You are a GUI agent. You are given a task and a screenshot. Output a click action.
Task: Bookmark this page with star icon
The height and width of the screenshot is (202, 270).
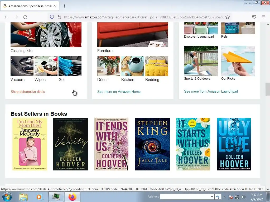(228, 17)
